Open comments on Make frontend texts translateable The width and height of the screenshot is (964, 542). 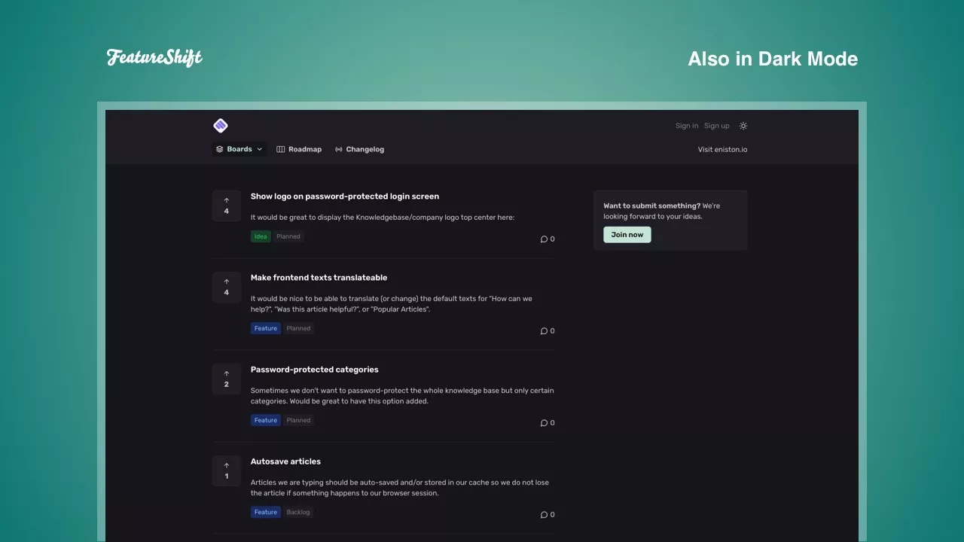coord(548,331)
